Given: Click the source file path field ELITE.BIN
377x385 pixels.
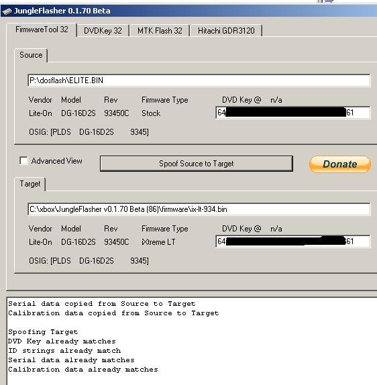Looking at the screenshot, I should click(199, 80).
